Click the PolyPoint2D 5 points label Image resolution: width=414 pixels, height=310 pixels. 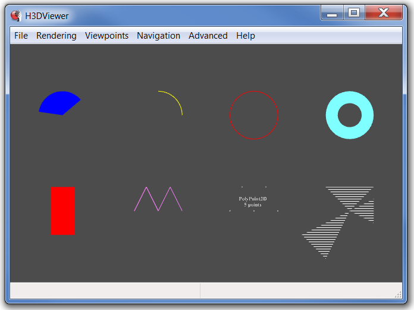(253, 202)
